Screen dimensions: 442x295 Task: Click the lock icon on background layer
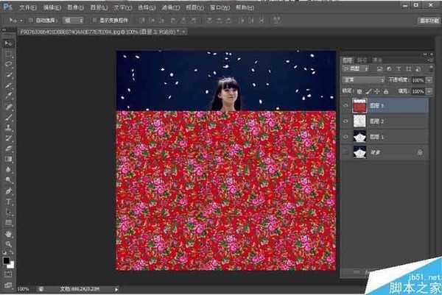click(x=419, y=152)
